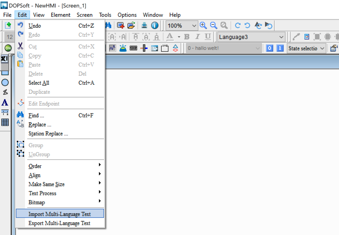Click Import Multi-Language Text
This screenshot has height=235, width=339.
(x=60, y=213)
